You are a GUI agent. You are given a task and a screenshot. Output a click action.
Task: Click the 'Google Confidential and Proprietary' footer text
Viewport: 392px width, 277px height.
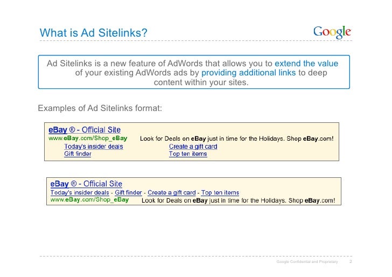coord(307,262)
